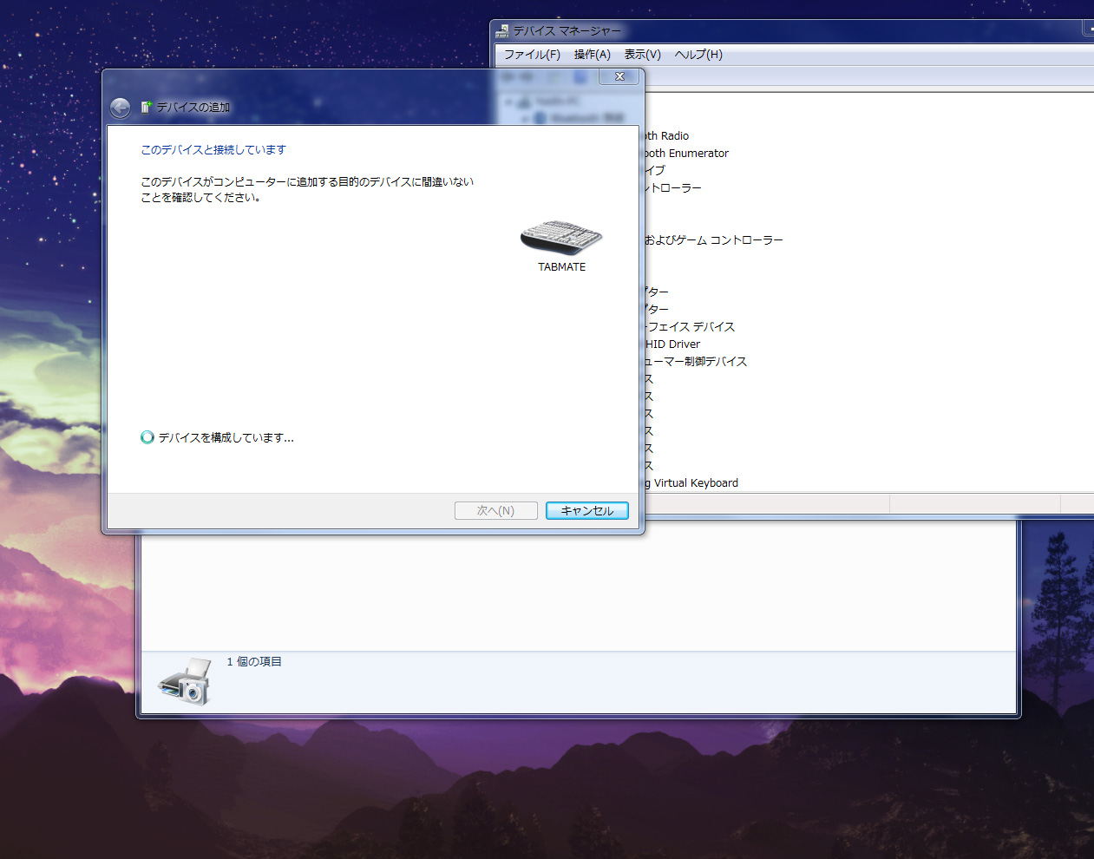Open the 操作(A) menu in Device Manager

click(x=593, y=54)
